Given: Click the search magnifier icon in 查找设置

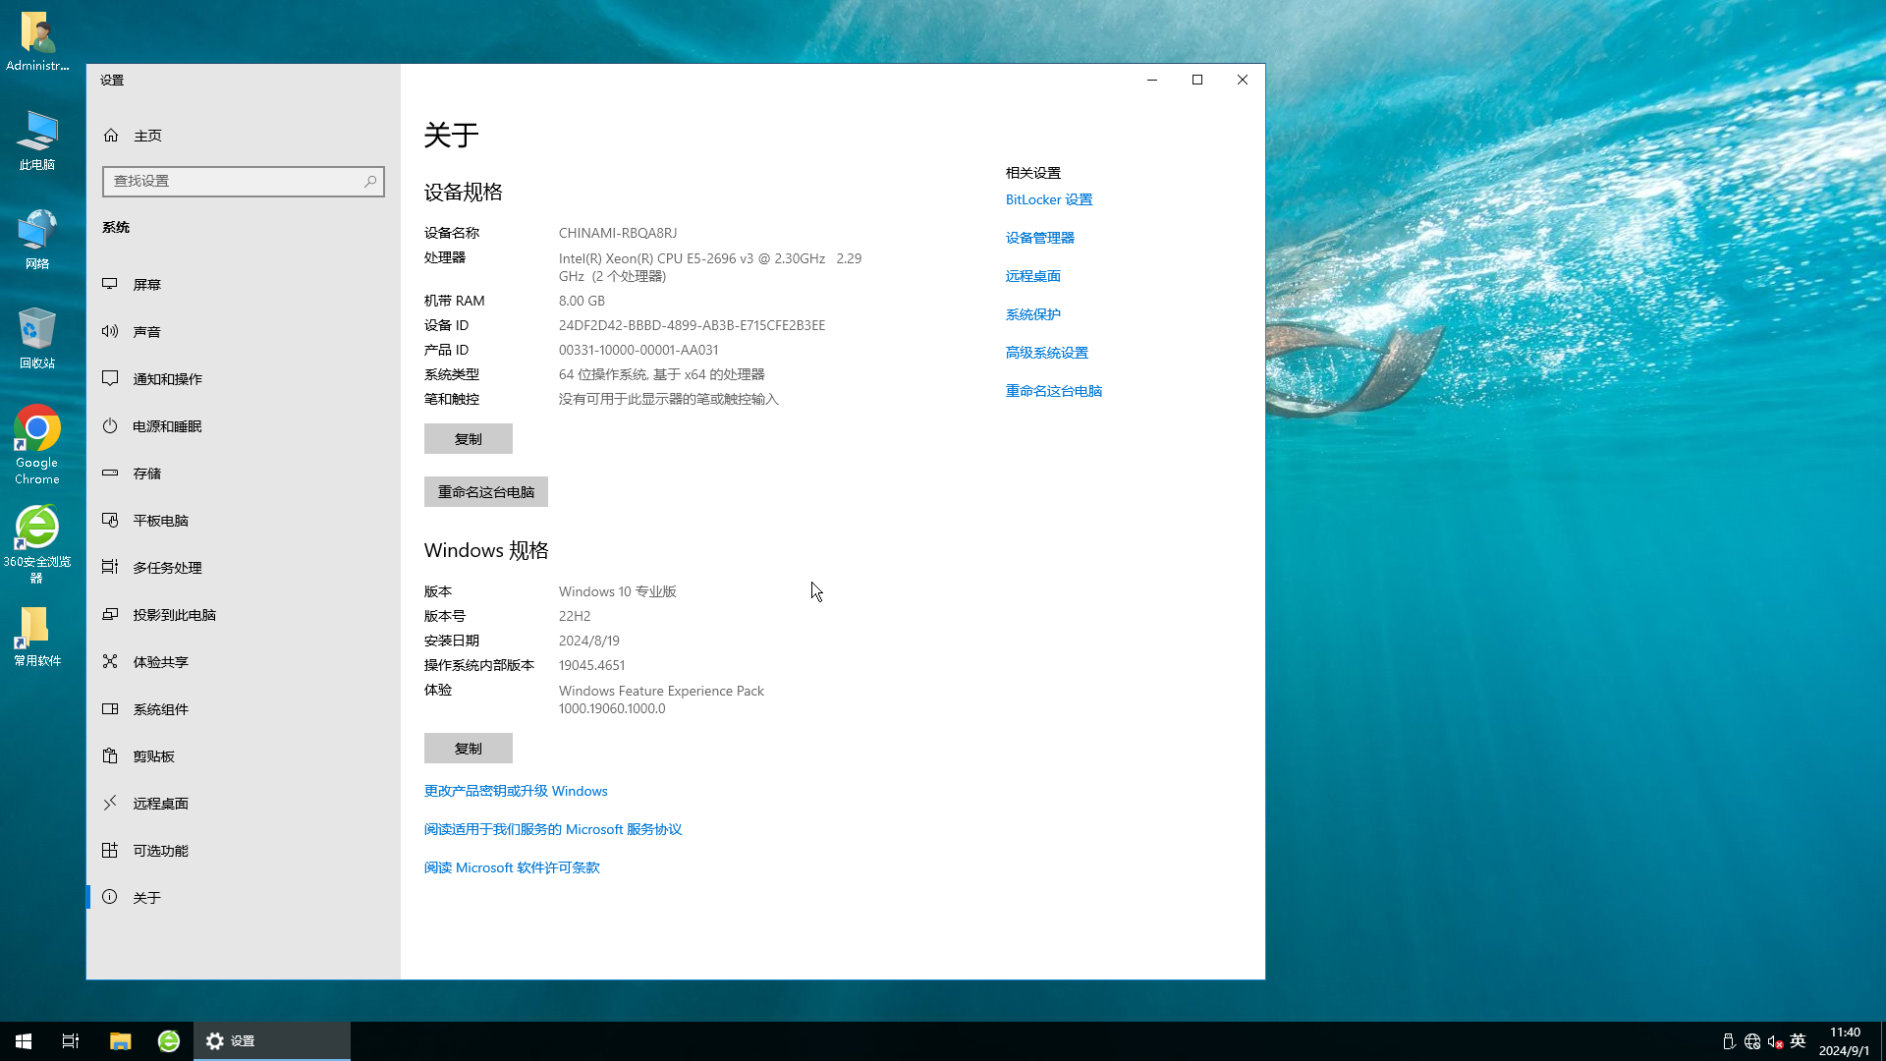Looking at the screenshot, I should coord(370,182).
